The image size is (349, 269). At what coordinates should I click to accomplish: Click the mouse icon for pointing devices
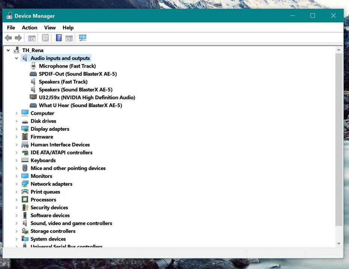tap(25, 168)
